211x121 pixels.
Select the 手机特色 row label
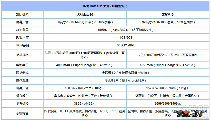(x=22, y=113)
